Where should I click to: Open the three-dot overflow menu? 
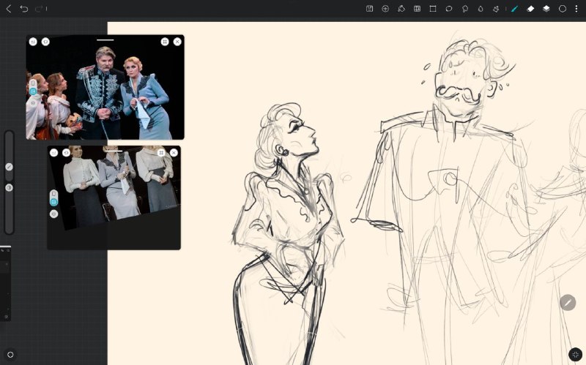[x=576, y=9]
